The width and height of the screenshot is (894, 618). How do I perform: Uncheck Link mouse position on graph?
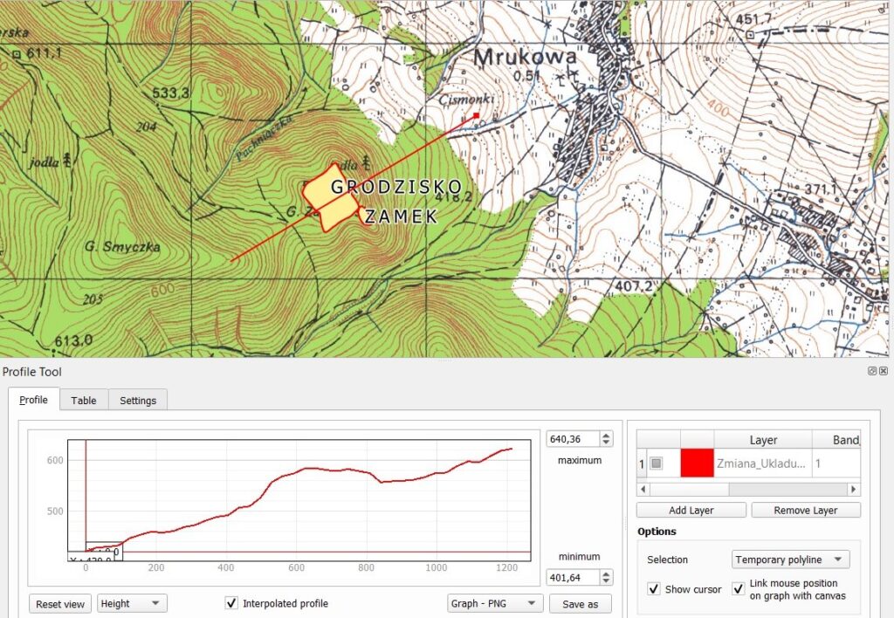pyautogui.click(x=739, y=589)
